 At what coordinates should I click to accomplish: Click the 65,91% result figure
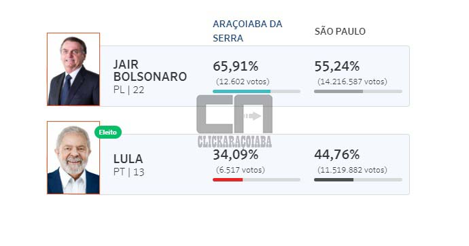(235, 67)
